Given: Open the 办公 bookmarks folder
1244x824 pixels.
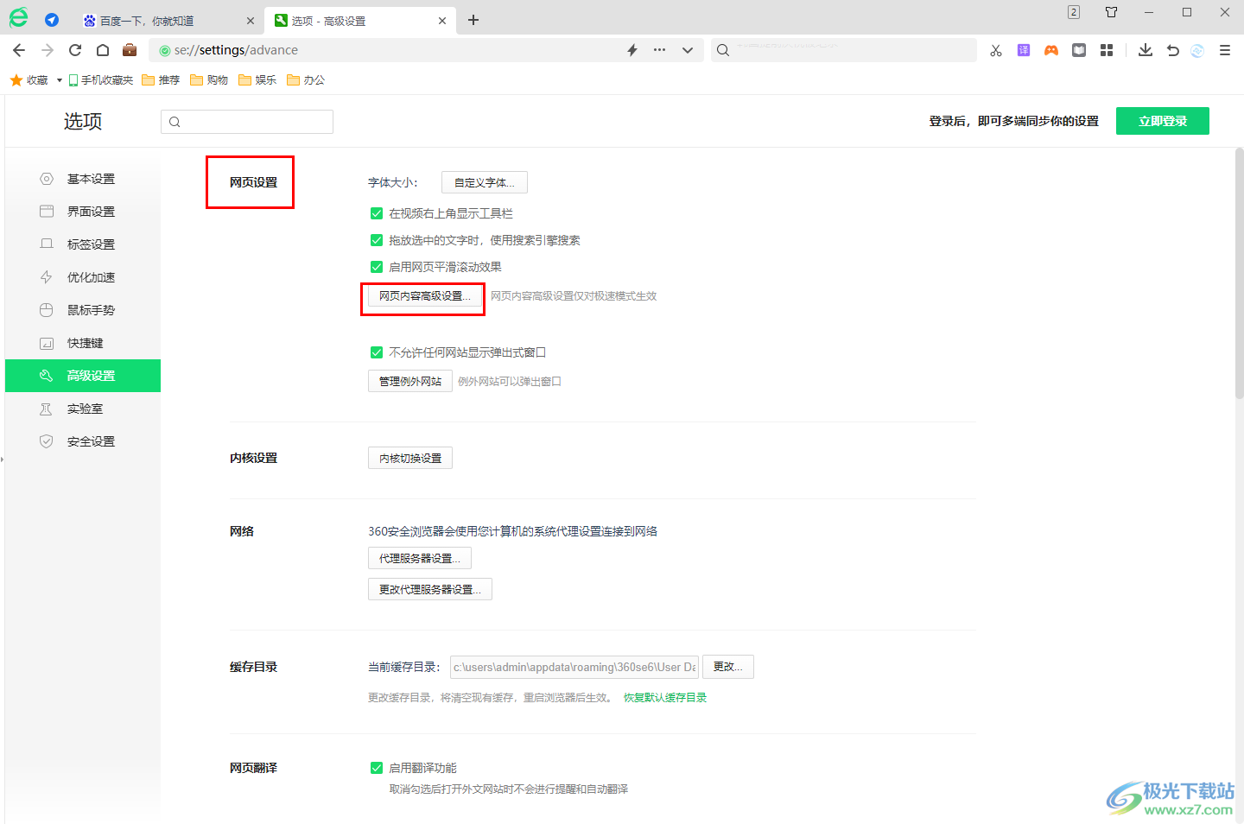Looking at the screenshot, I should (x=307, y=79).
